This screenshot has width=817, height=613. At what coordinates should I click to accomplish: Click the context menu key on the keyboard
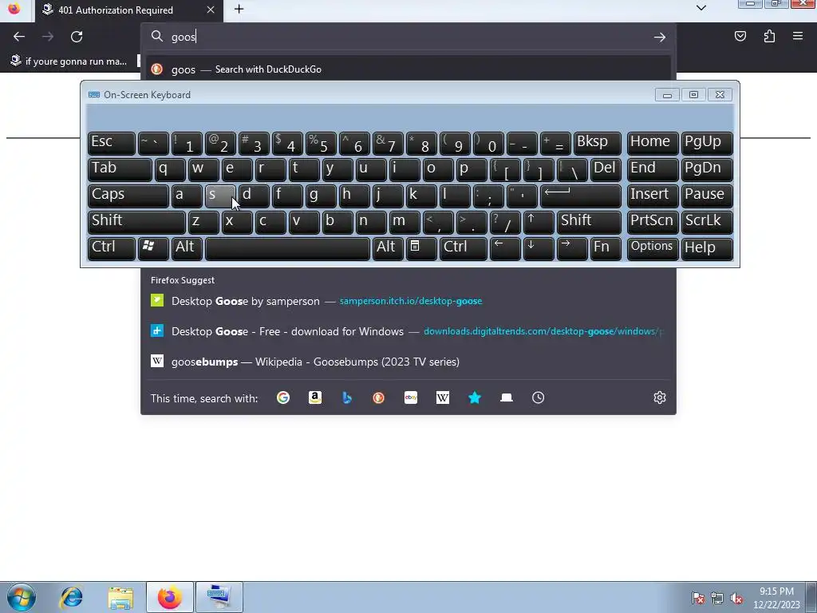click(421, 247)
